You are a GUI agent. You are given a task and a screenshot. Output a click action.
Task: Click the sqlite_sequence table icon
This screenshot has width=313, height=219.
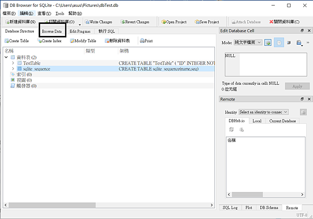coord(20,69)
